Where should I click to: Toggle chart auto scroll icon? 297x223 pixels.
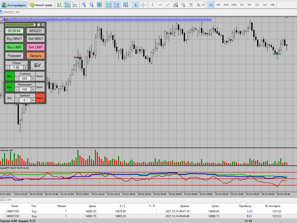pyautogui.click(x=109, y=5)
